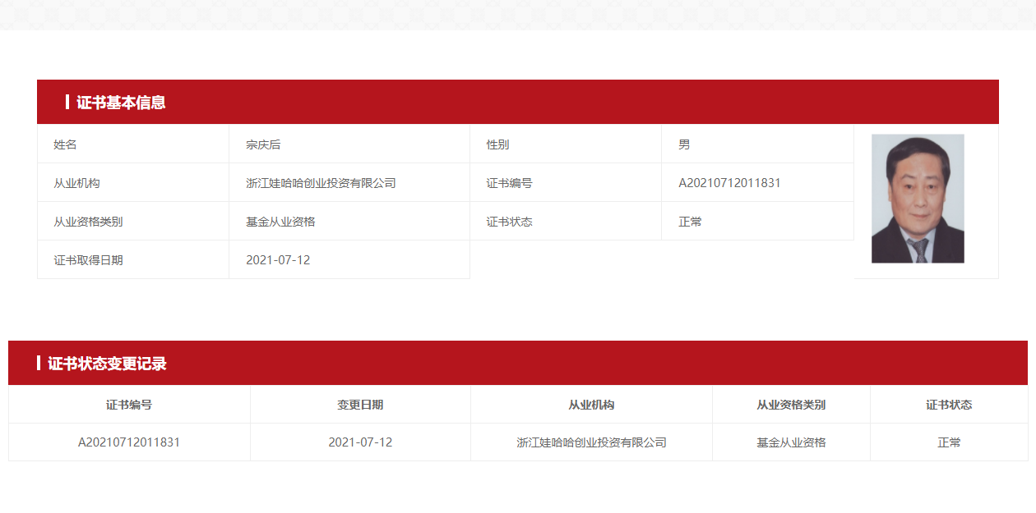Select 浙江娃哈哈创业投资有限公司 in the change records row

click(591, 442)
